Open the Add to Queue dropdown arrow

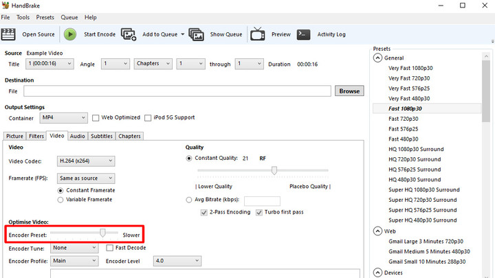point(182,34)
